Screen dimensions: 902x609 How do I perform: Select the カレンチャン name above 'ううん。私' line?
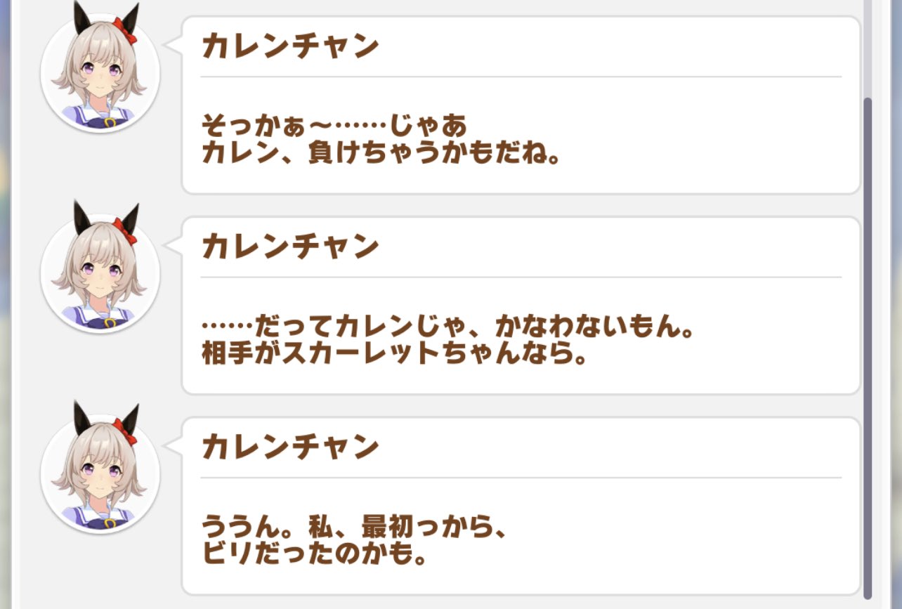290,448
